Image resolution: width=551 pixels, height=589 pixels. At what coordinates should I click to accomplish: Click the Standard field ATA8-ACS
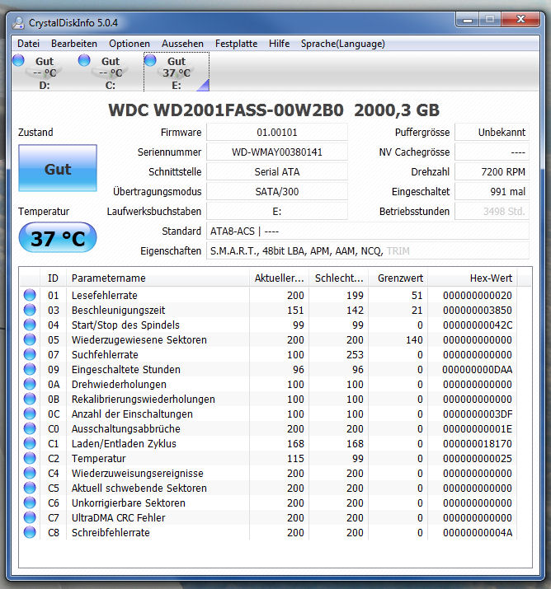point(368,231)
